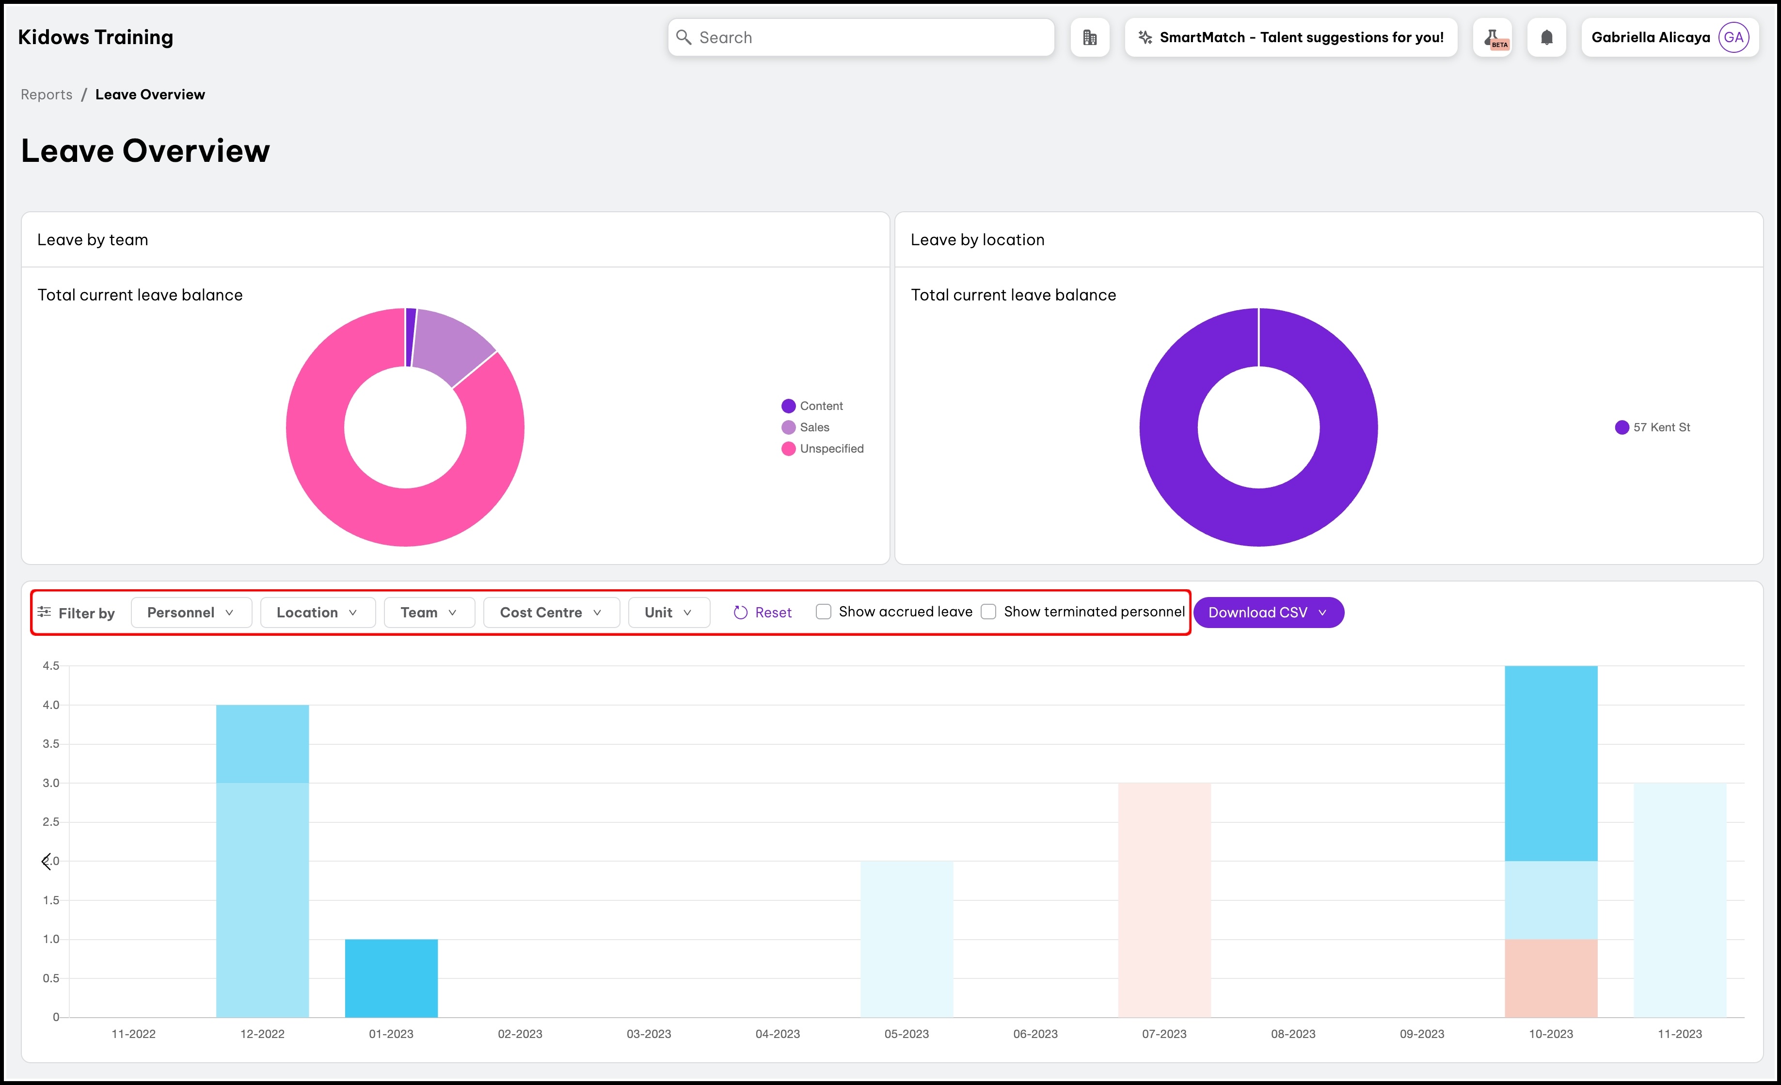Go to Reports breadcrumb
1781x1085 pixels.
coord(46,94)
